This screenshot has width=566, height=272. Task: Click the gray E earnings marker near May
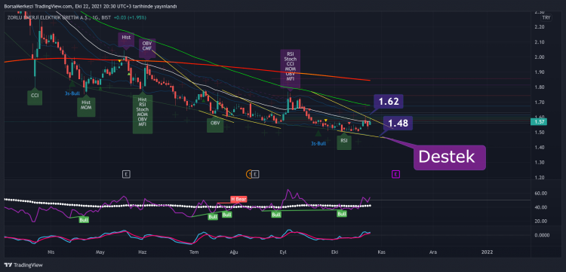126,174
